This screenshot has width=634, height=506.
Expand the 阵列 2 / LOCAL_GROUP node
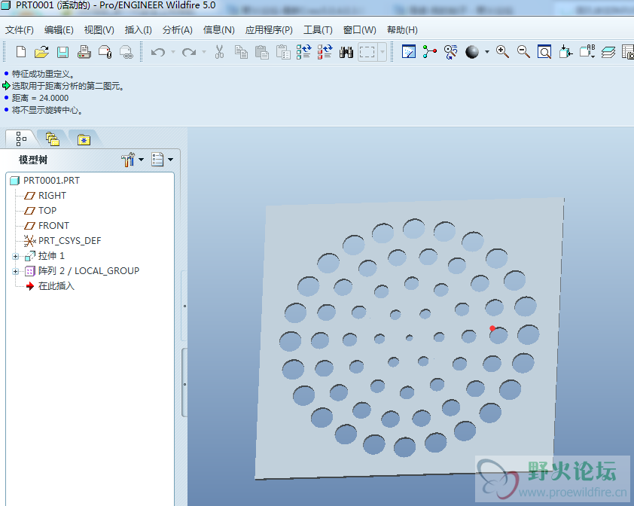click(15, 271)
